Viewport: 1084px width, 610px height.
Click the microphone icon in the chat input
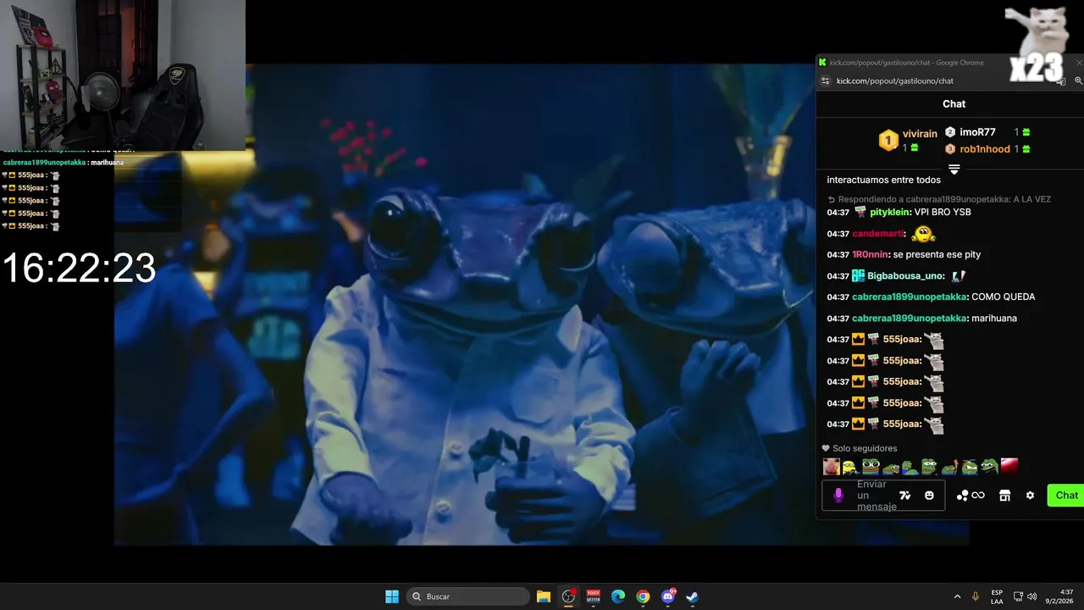838,496
